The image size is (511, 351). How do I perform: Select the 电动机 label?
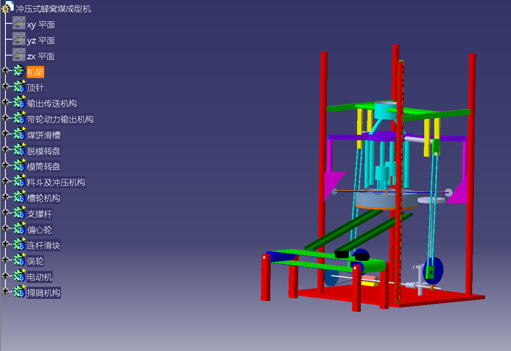pyautogui.click(x=40, y=277)
